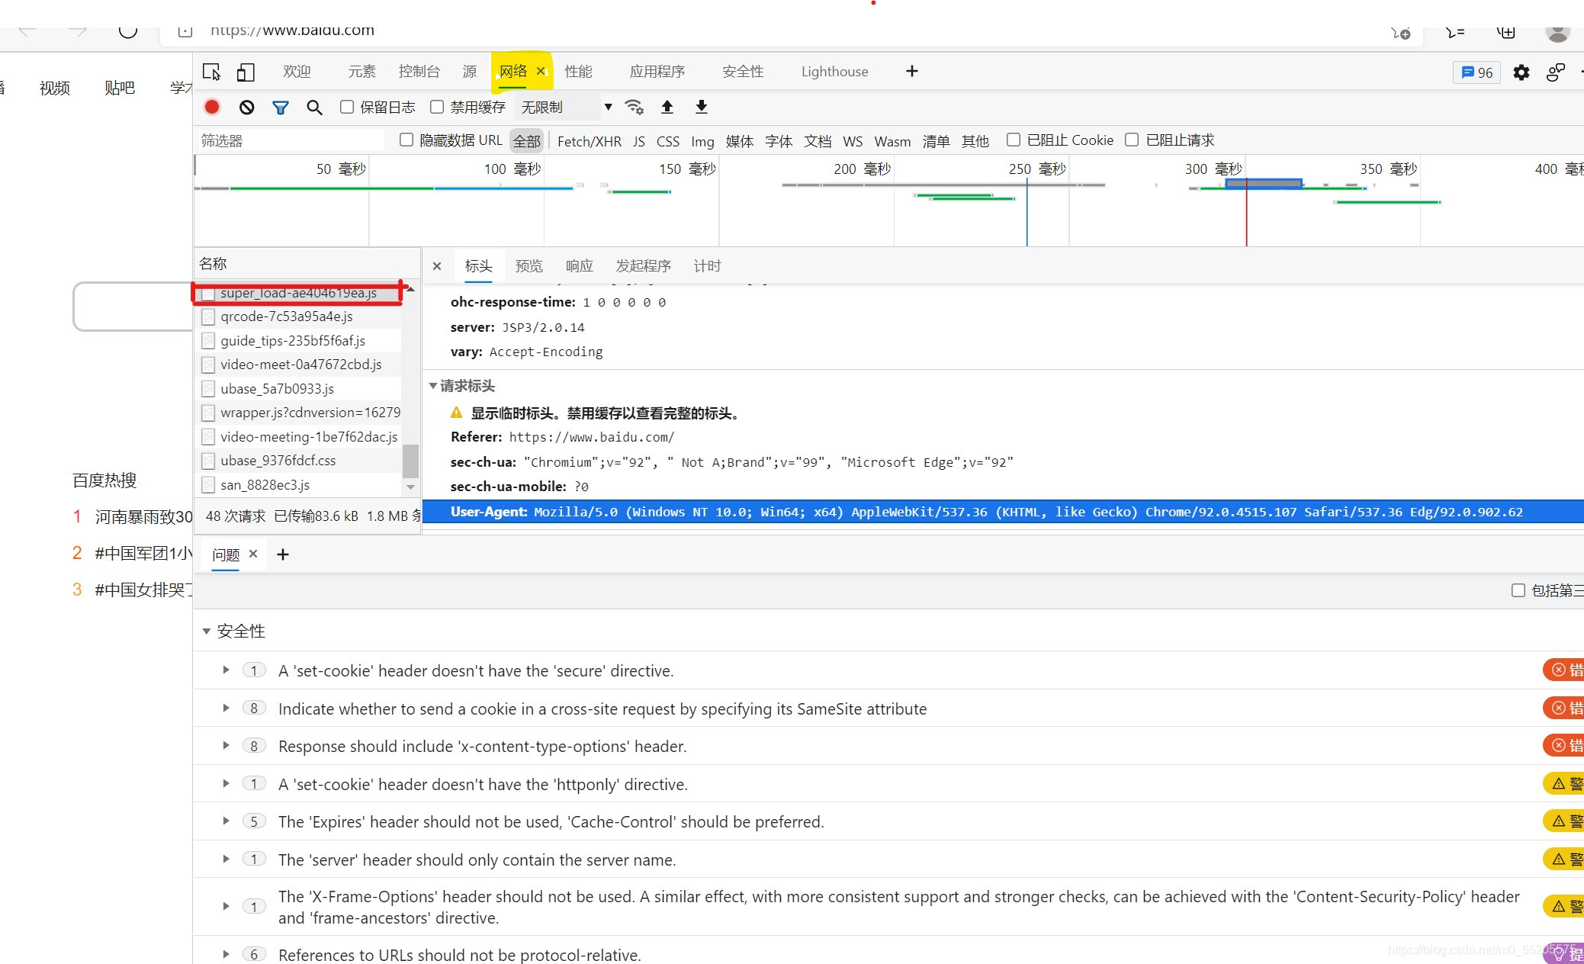Check the 禁用缓存 checkbox
Image resolution: width=1584 pixels, height=964 pixels.
coord(437,107)
